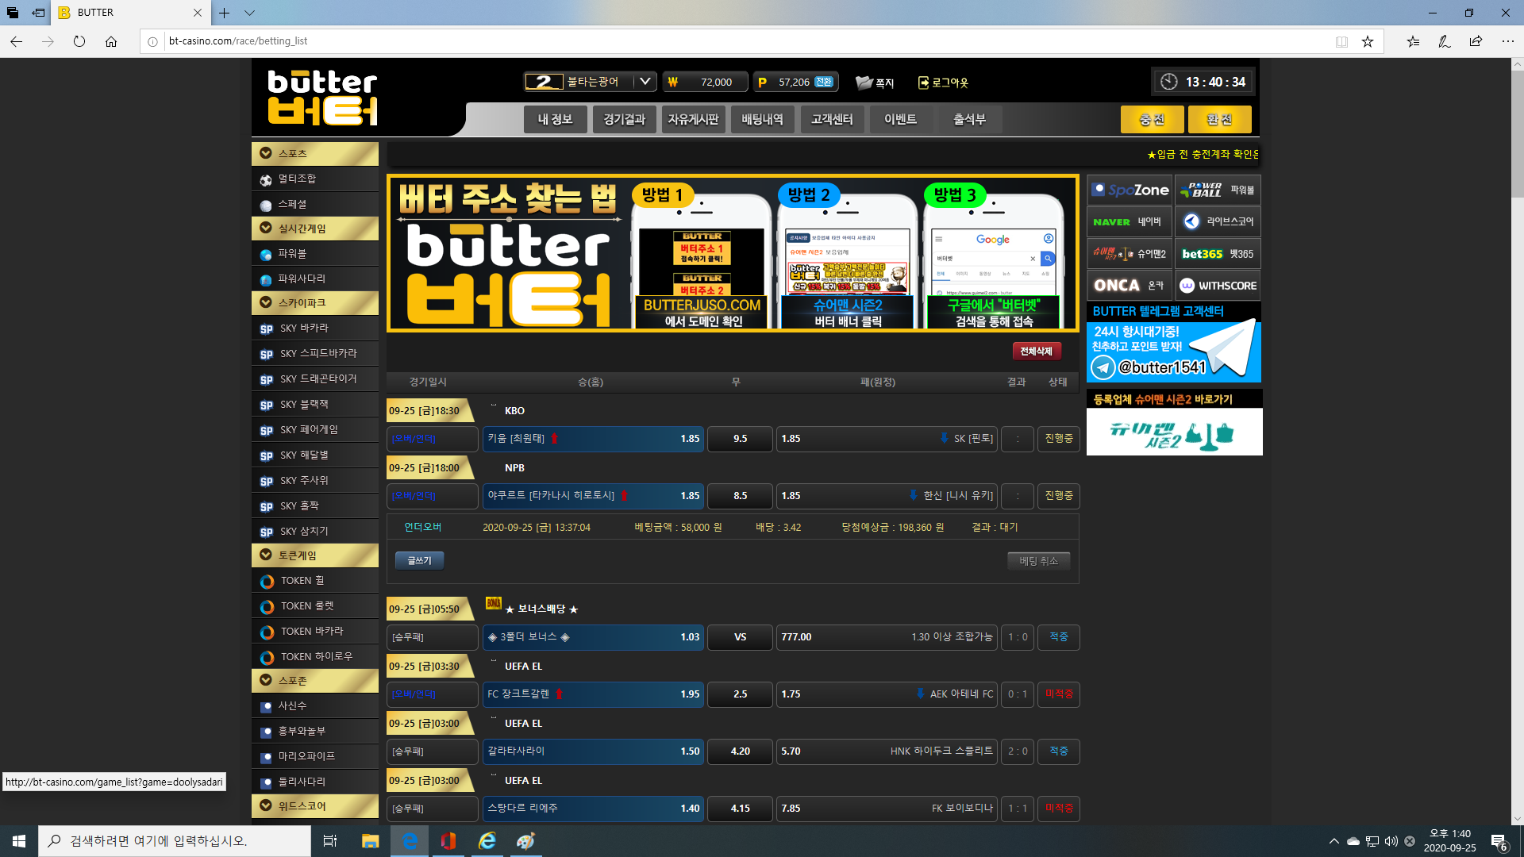Click Telegram @butter1541 support banner
1524x857 pixels.
point(1174,351)
